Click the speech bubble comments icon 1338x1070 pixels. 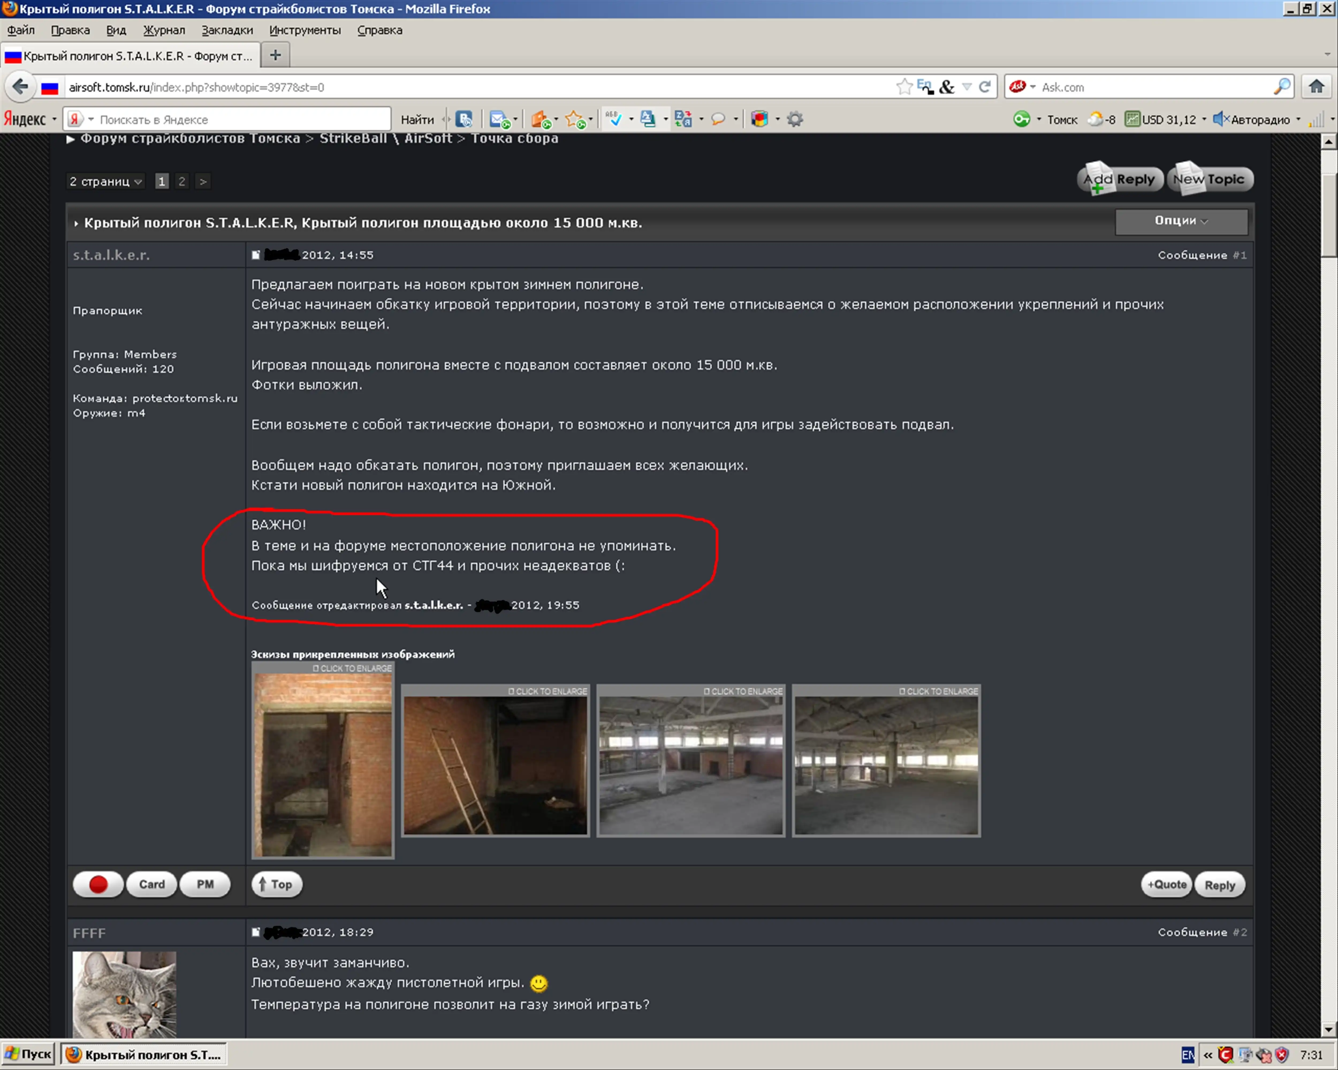coord(718,119)
